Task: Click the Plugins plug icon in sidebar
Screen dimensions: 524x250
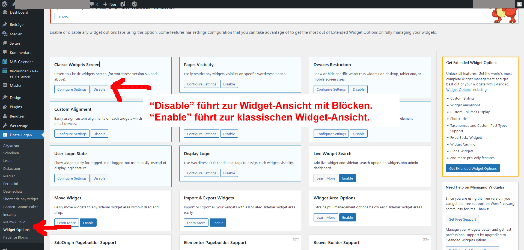Action: click(x=5, y=107)
